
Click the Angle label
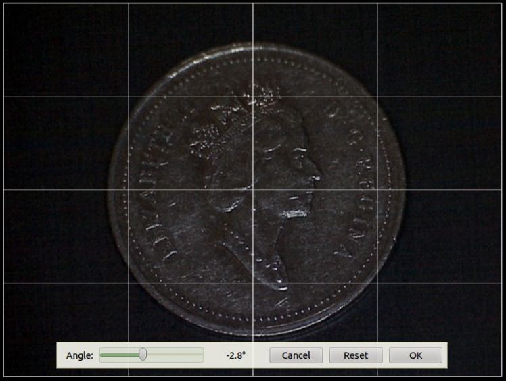(x=80, y=355)
